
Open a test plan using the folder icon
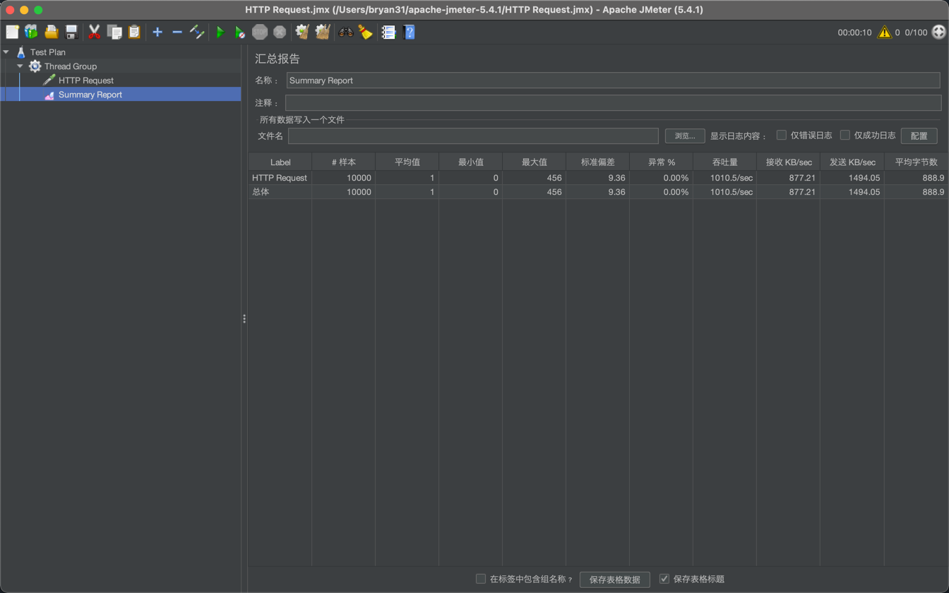coord(50,32)
